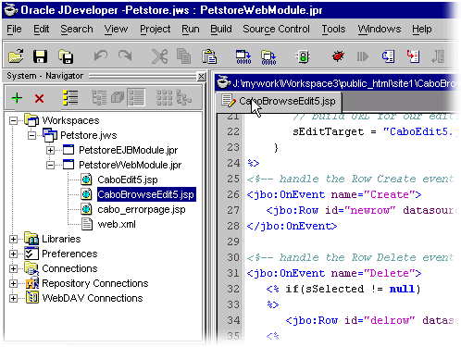Open the Project menu

(155, 29)
